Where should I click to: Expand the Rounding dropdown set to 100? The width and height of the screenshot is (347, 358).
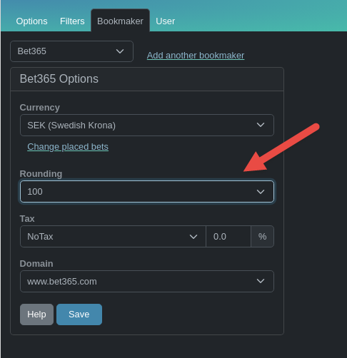[x=147, y=192]
